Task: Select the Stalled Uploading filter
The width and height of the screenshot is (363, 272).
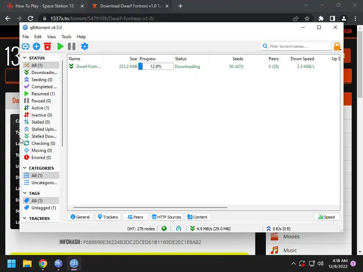Action: (41, 129)
